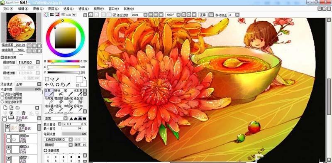Expand the 详细设置 advanced settings
This screenshot has height=163, width=332.
click(x=45, y=151)
